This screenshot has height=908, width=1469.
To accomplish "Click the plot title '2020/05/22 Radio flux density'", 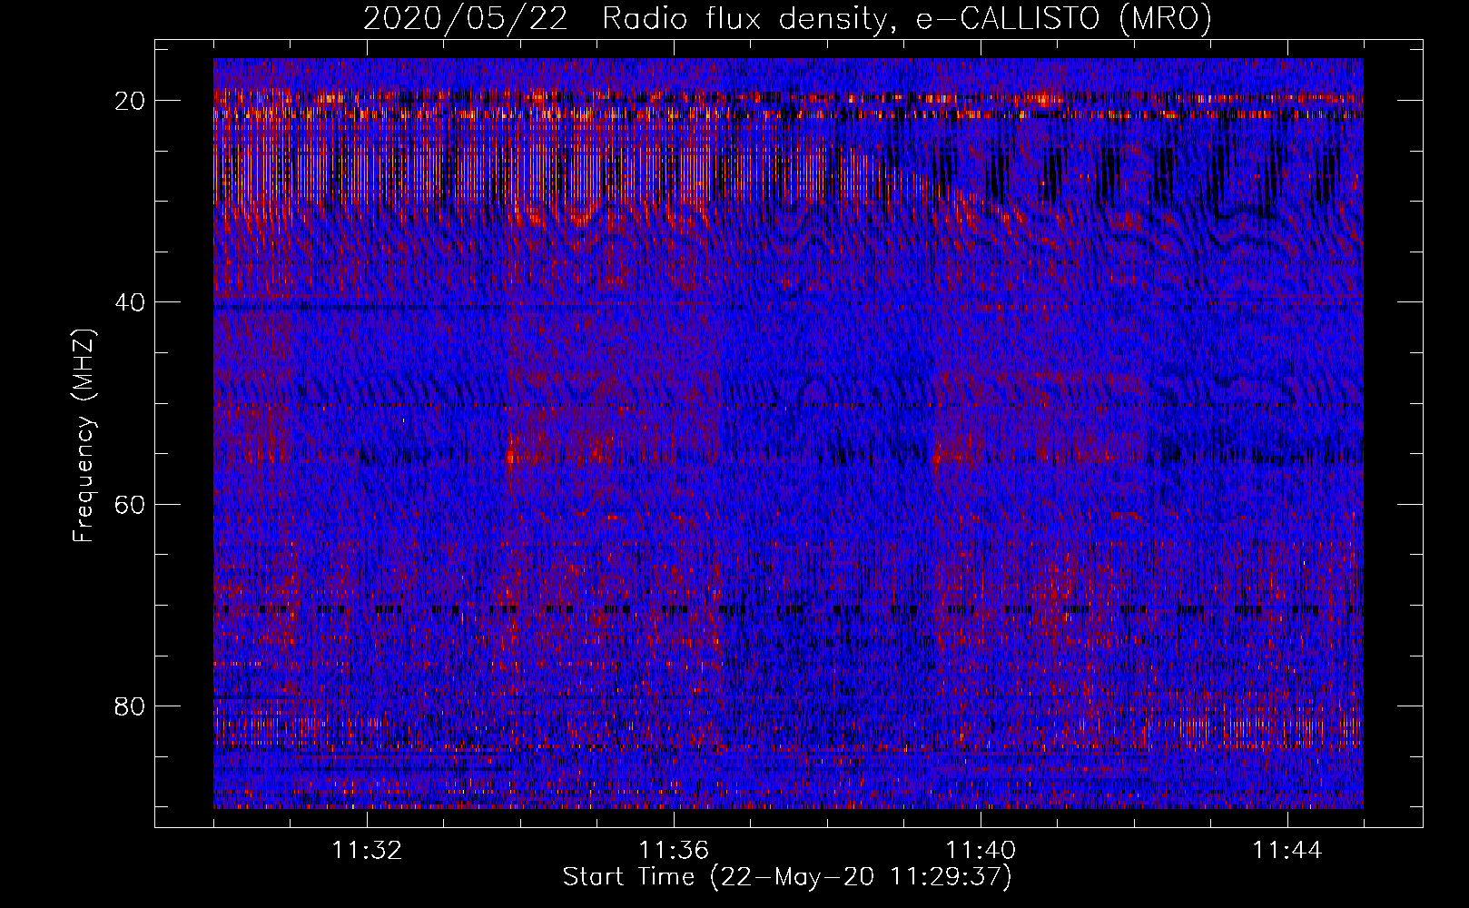I will point(787,18).
